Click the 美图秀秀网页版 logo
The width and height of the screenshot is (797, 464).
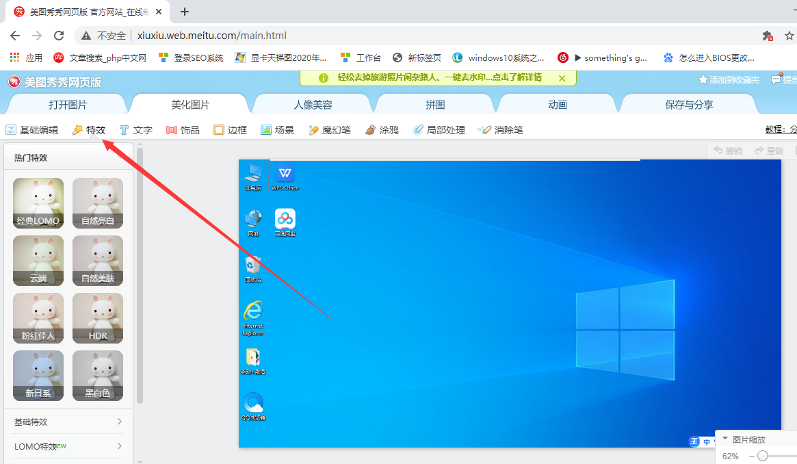[55, 82]
